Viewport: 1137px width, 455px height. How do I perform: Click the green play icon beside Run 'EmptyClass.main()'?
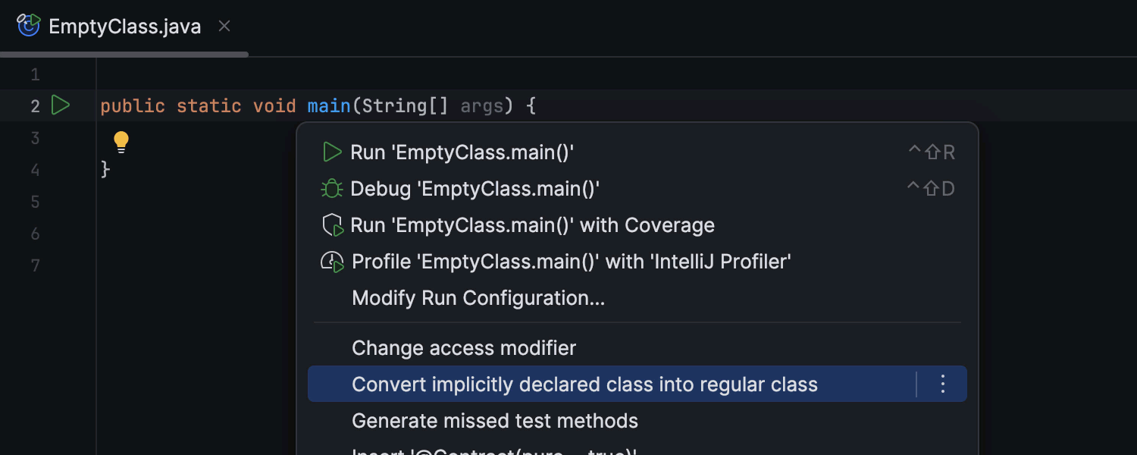pyautogui.click(x=332, y=152)
